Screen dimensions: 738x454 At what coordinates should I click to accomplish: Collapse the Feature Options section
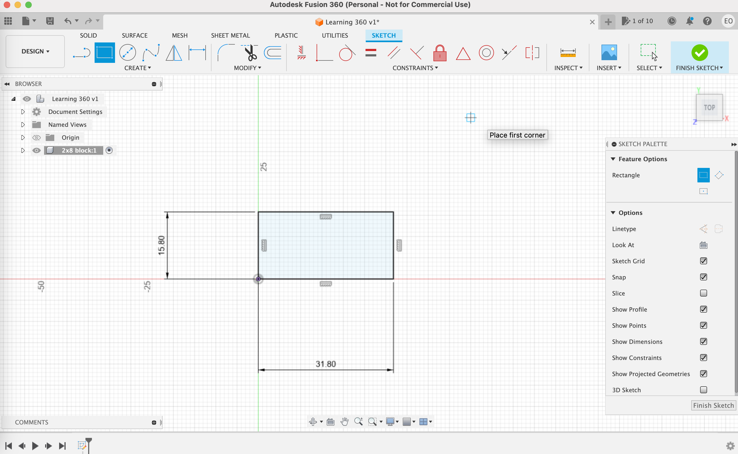pyautogui.click(x=613, y=159)
